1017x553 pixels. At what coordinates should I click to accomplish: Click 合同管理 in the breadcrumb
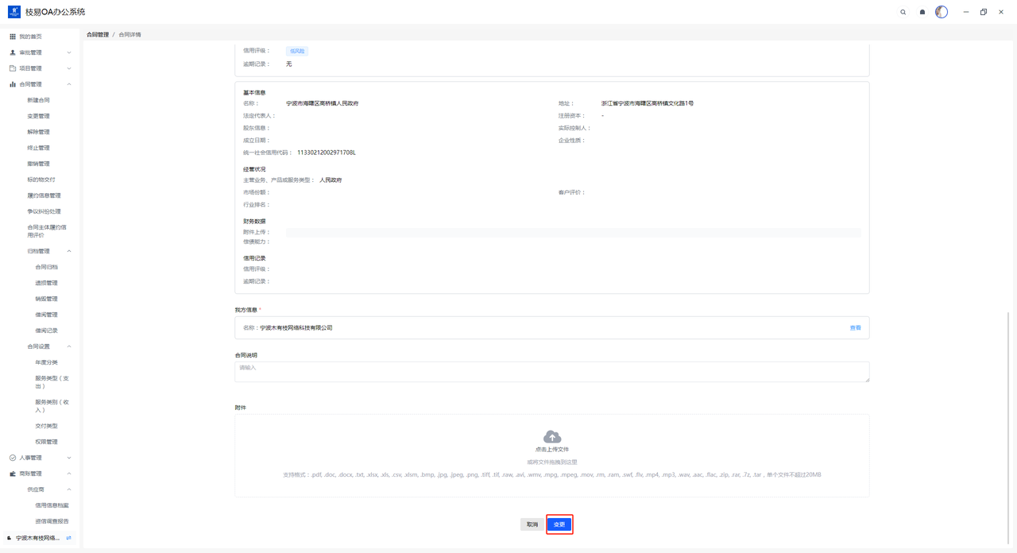click(98, 35)
